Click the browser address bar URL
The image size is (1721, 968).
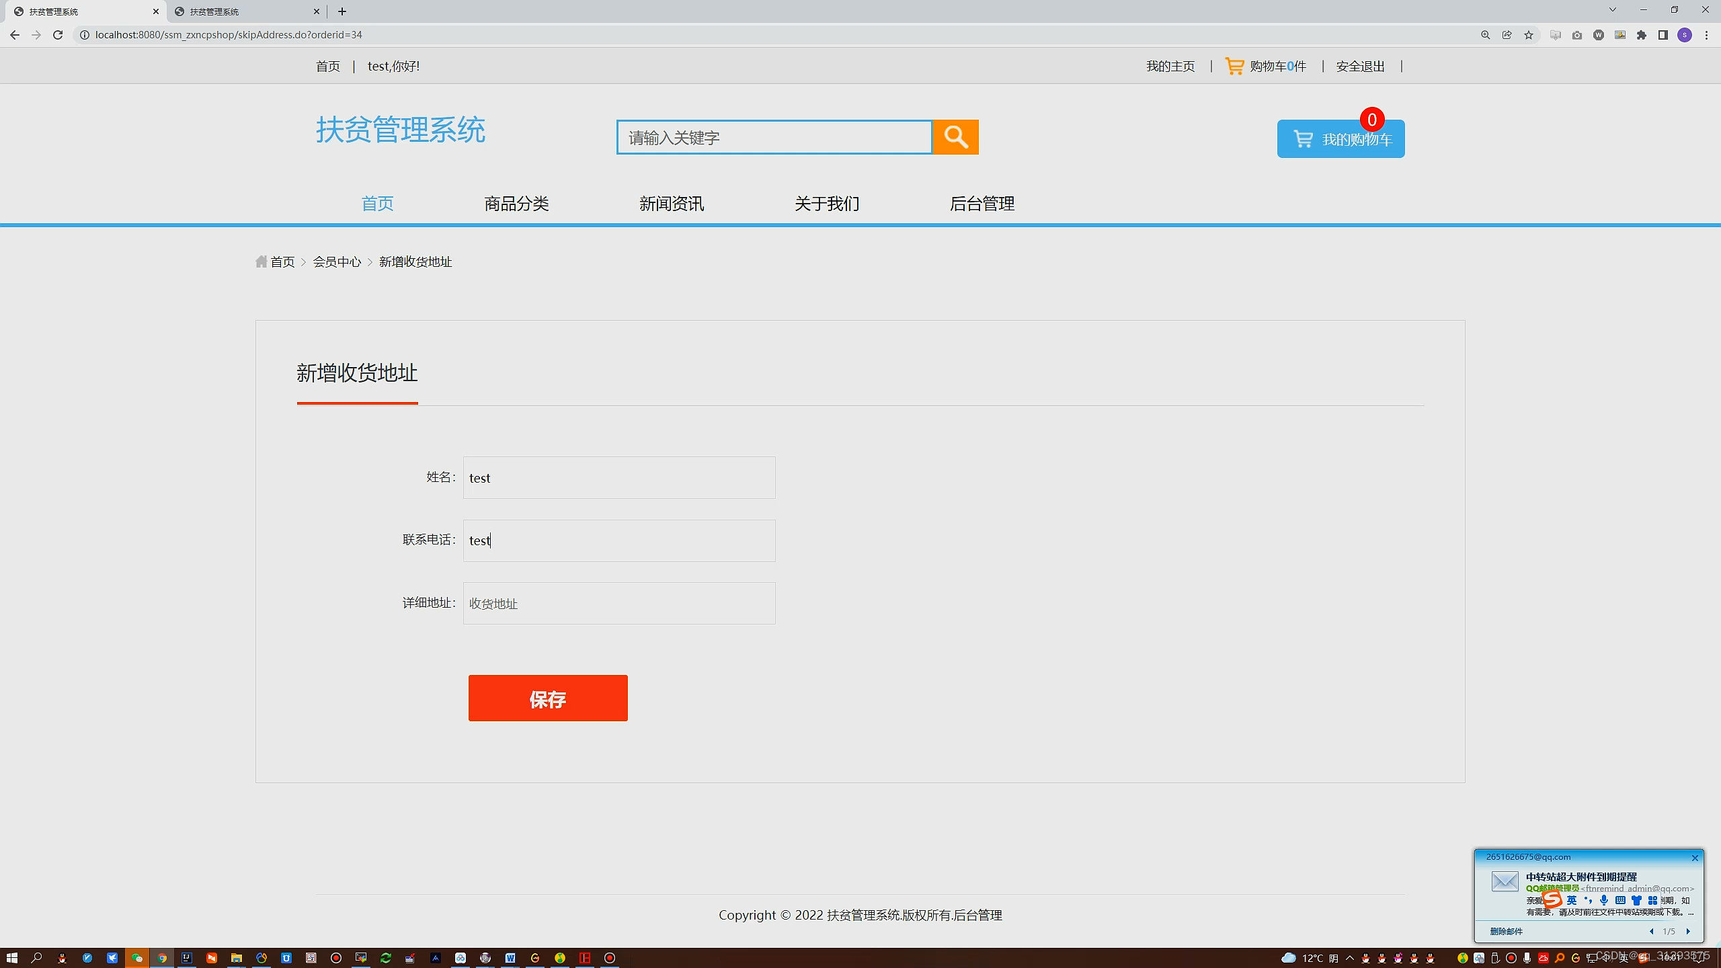pos(229,35)
